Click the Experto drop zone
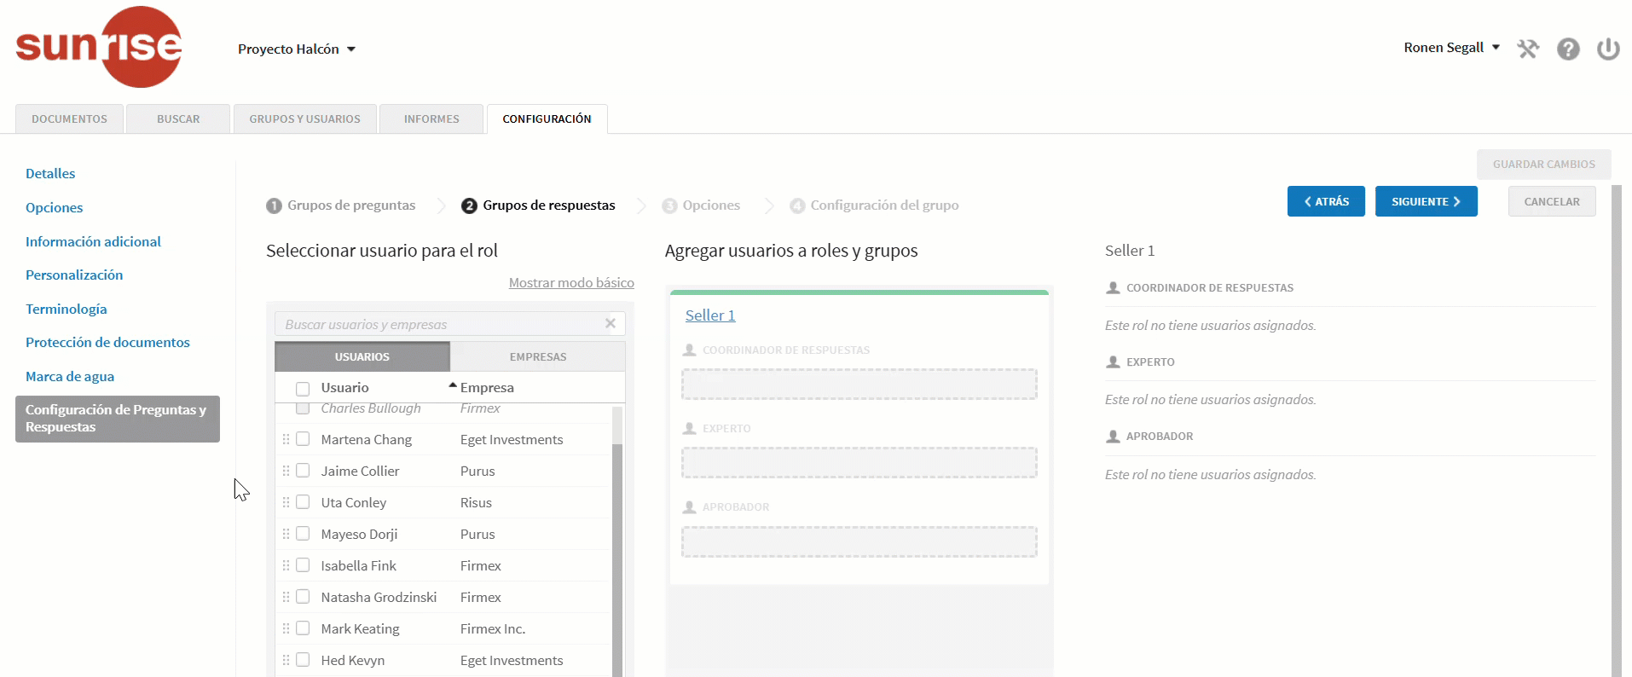This screenshot has height=677, width=1632. click(859, 463)
